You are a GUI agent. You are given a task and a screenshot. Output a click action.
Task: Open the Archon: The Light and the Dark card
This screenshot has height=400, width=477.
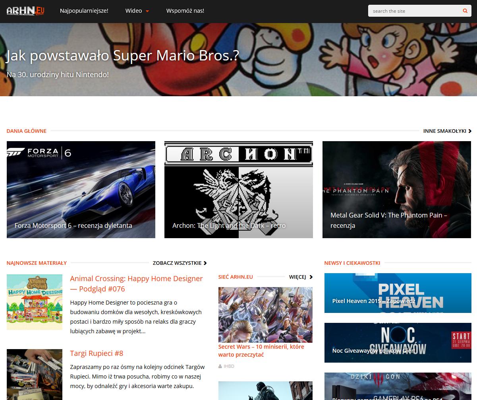[239, 190]
